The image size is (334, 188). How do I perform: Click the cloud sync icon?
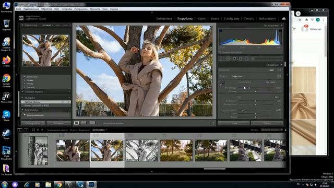[x=284, y=19]
